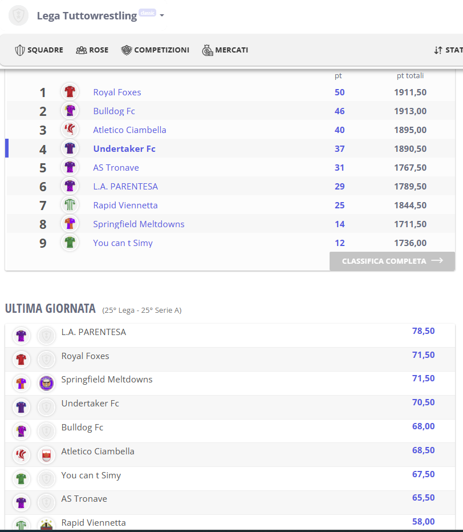
Task: Open Bulldog Fc team link in standings
Action: point(114,111)
